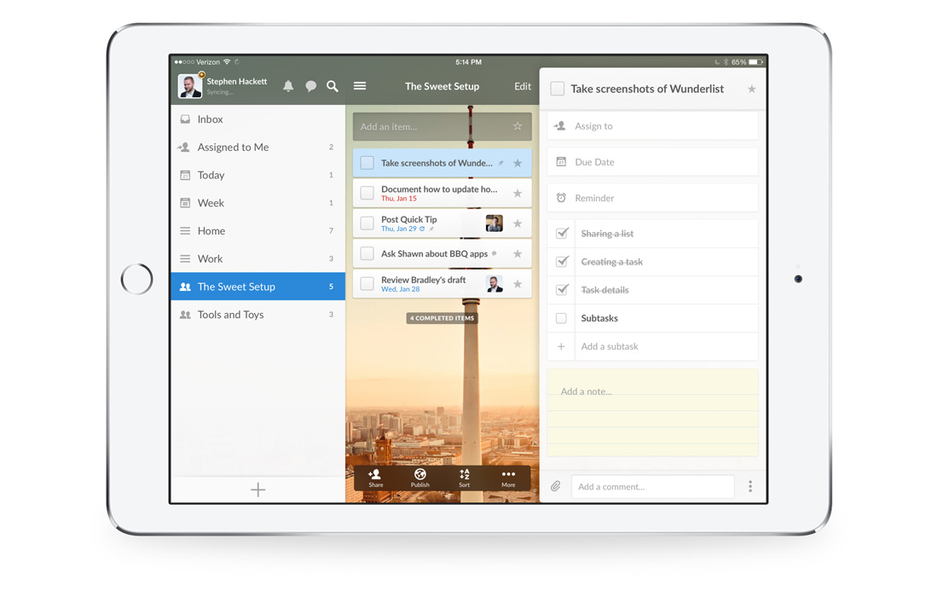This screenshot has width=938, height=591.
Task: Check off Post Quick Tip task
Action: (368, 223)
